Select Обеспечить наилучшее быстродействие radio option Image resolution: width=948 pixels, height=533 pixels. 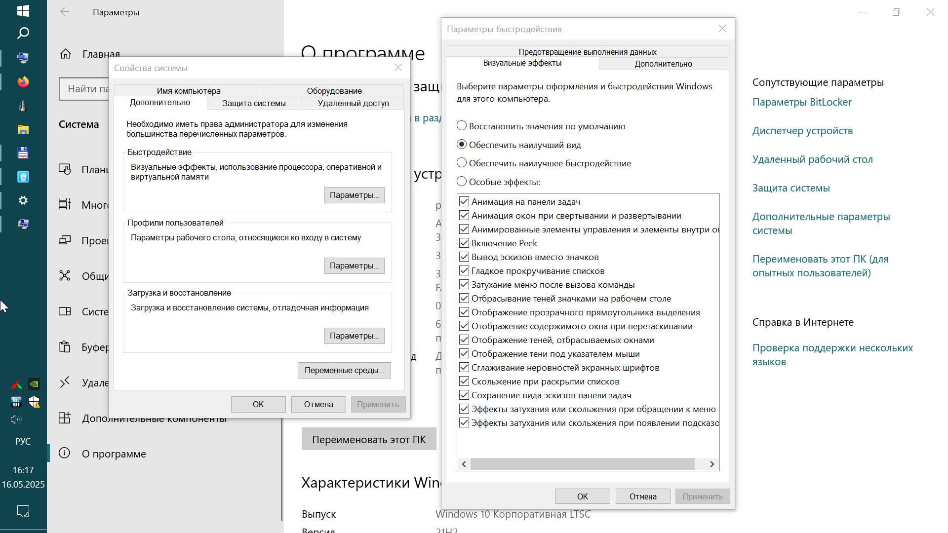click(462, 163)
